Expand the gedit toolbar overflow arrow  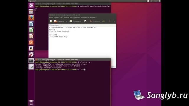coord(114,21)
